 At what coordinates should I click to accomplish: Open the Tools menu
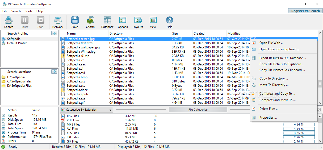point(28,11)
